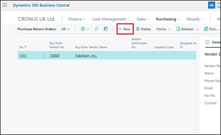The image size is (221, 135).
Task: Click the Contact field label
Action: pos(210,103)
